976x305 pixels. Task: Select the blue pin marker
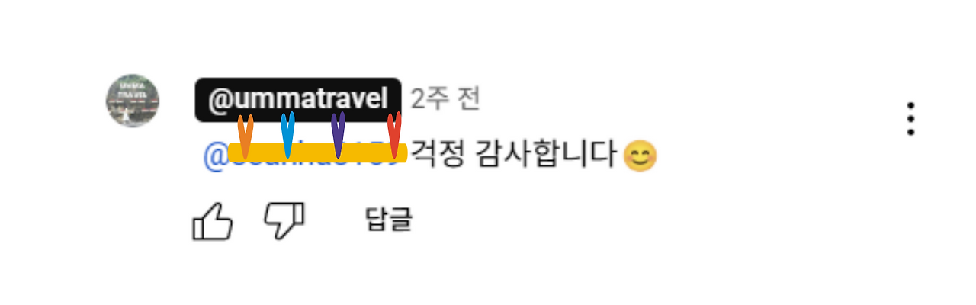pos(287,134)
